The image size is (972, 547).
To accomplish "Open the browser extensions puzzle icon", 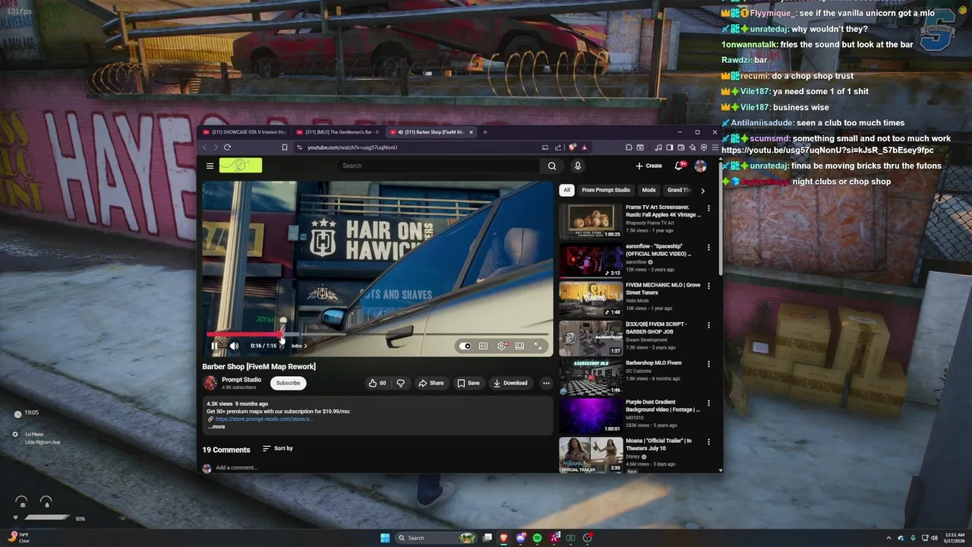I will pos(629,147).
